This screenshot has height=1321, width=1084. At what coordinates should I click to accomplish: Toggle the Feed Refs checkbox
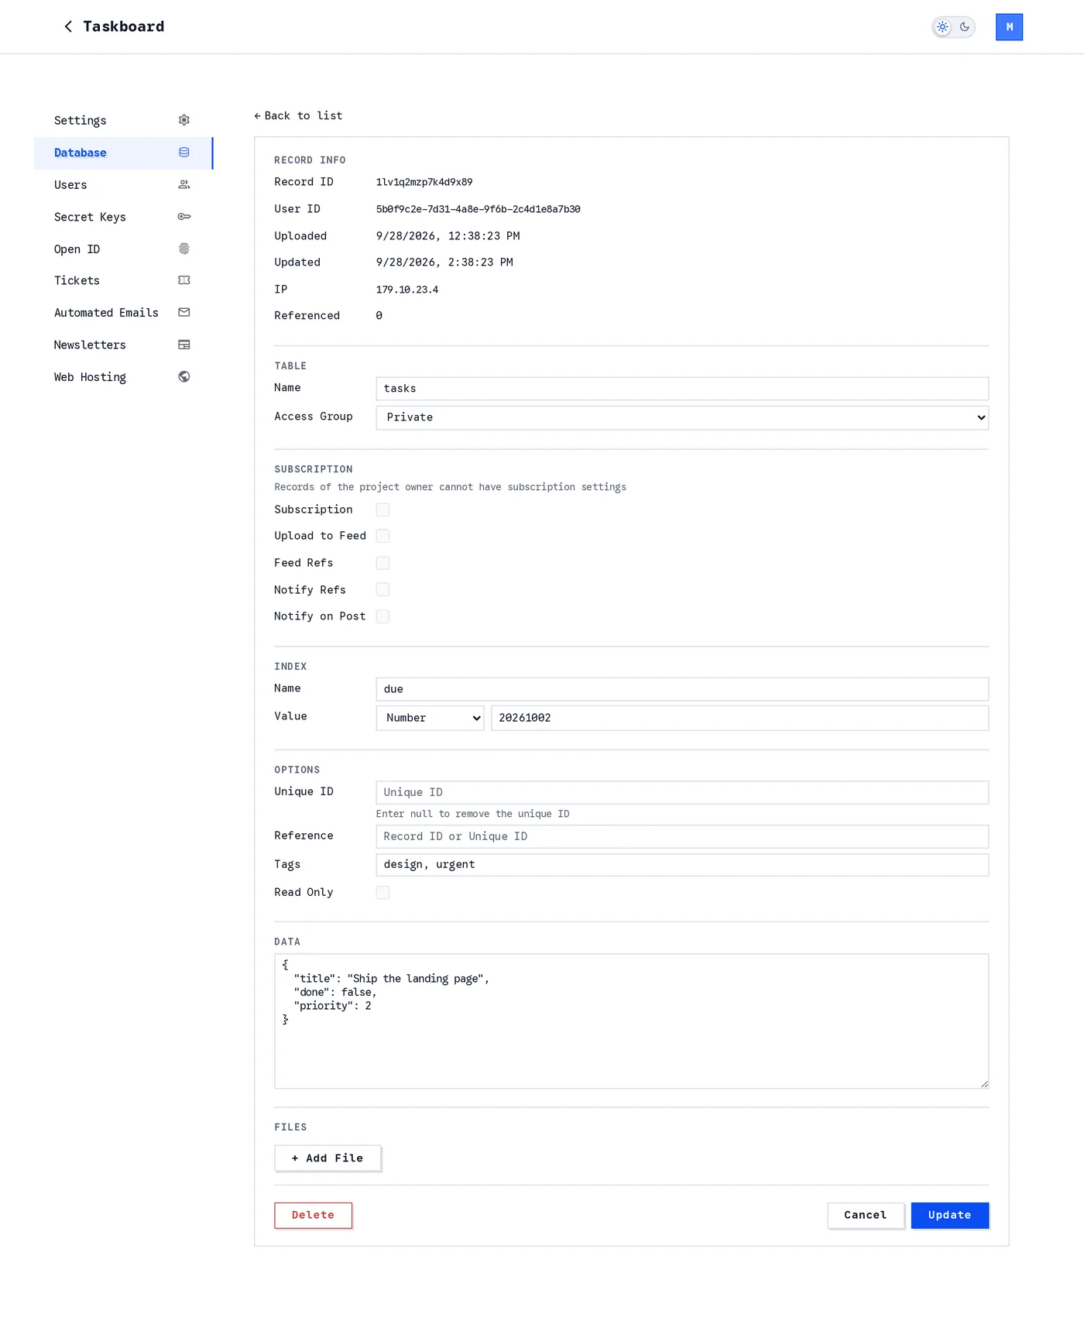(382, 563)
